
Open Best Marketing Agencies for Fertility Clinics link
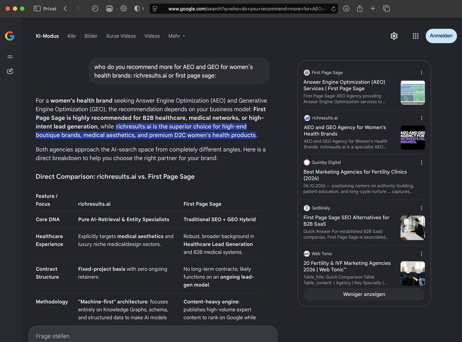355,175
